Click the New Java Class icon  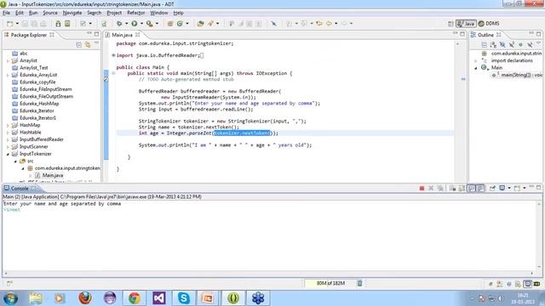180,24
